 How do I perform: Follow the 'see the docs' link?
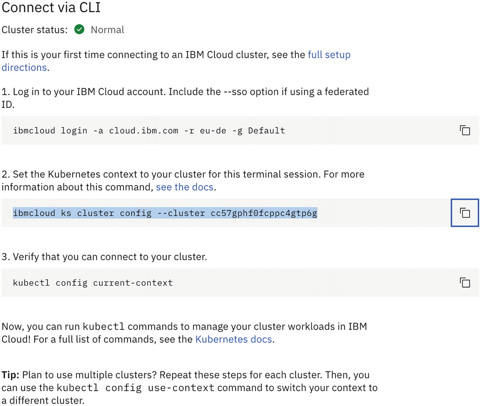[185, 187]
